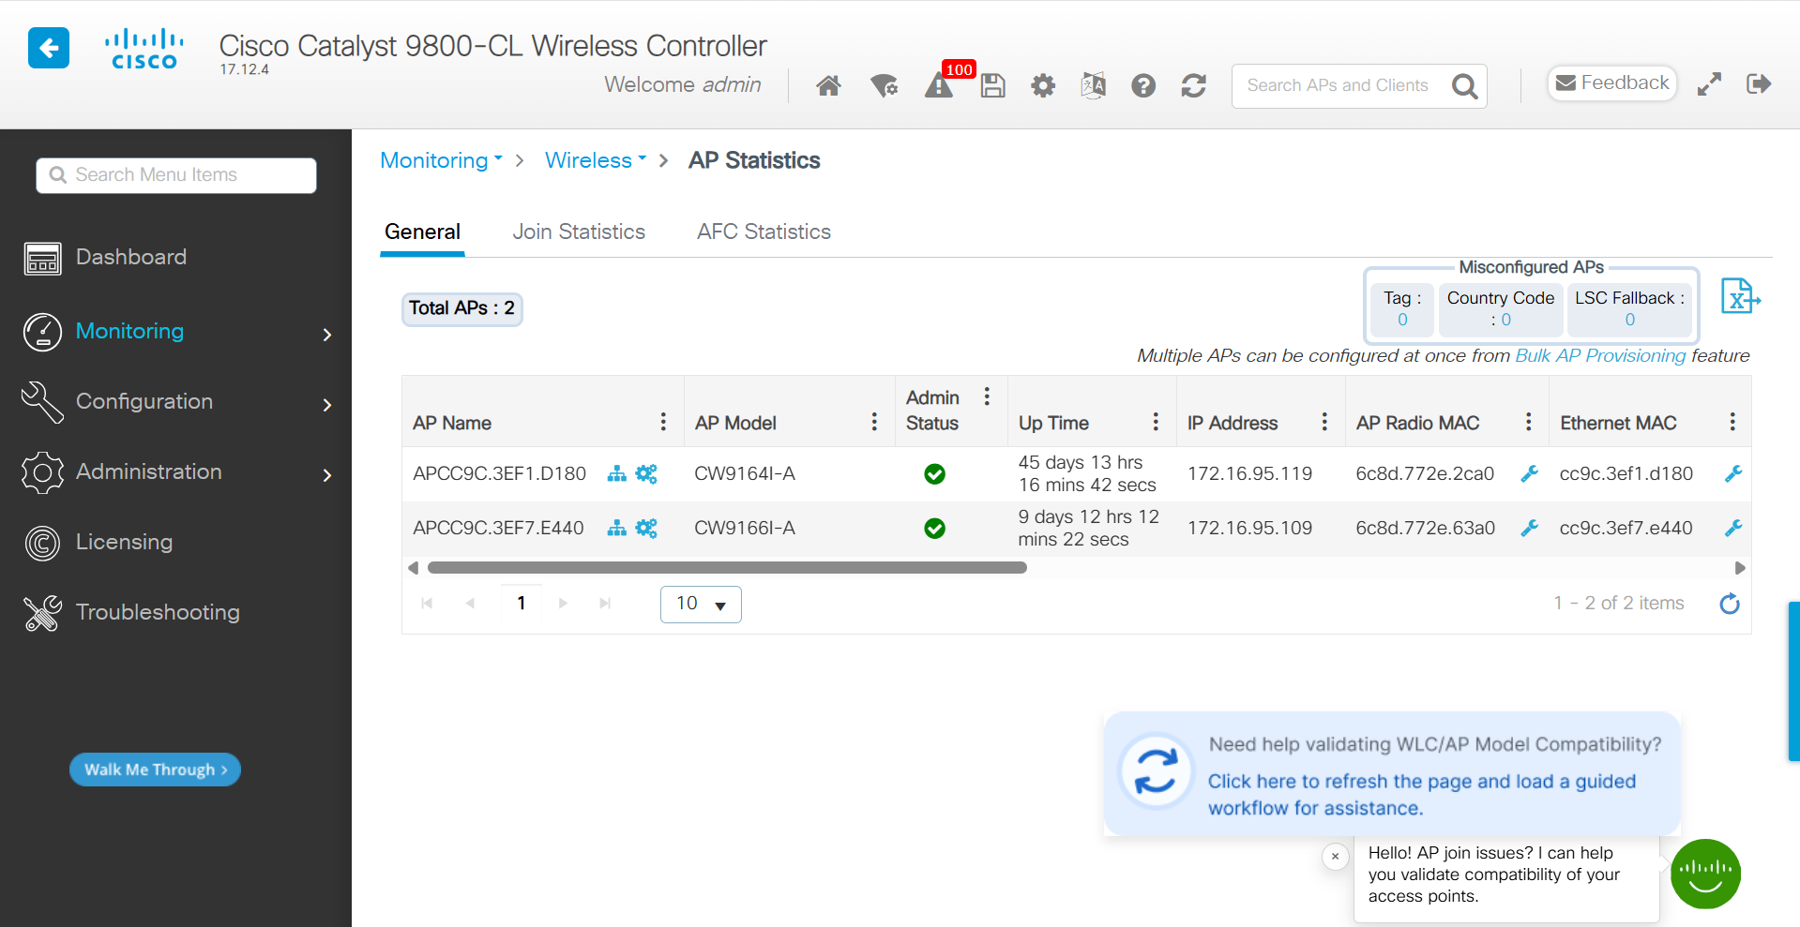Click wrench beside Ethernet MAC cc9c.3ef7.e440
The width and height of the screenshot is (1800, 927).
coord(1733,529)
